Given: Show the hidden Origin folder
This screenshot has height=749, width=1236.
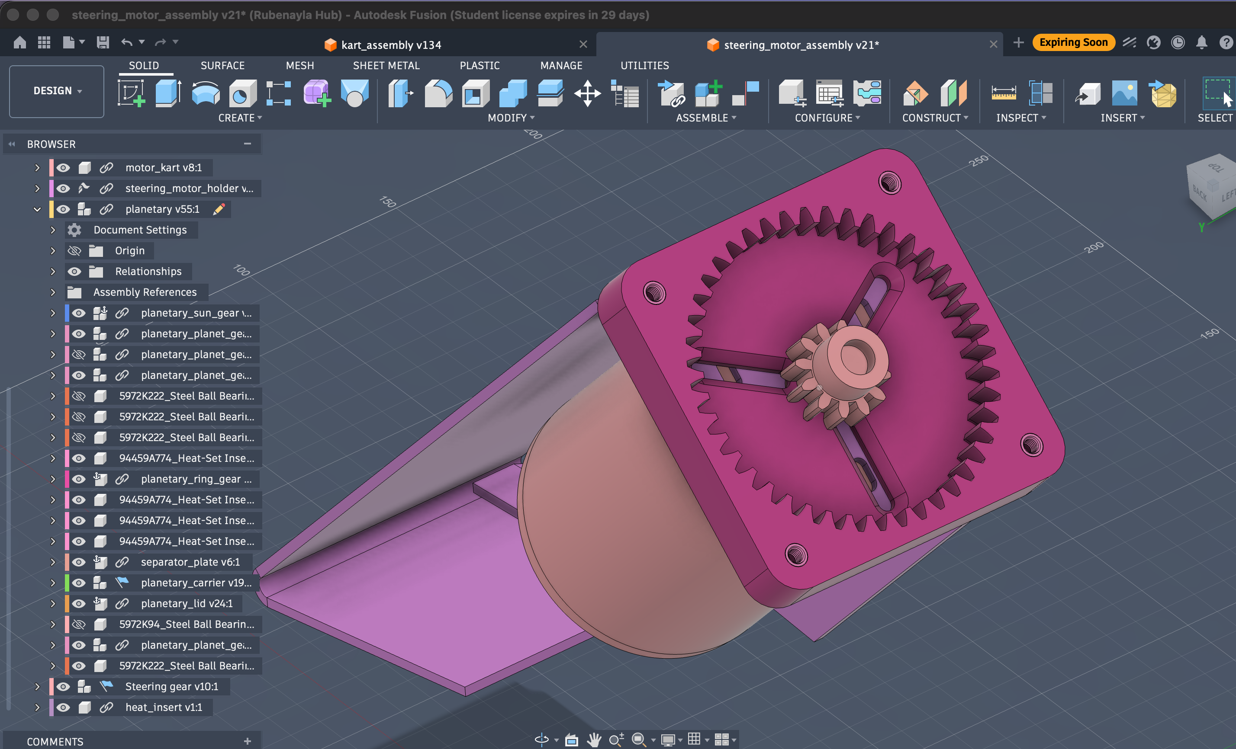Looking at the screenshot, I should 74,251.
